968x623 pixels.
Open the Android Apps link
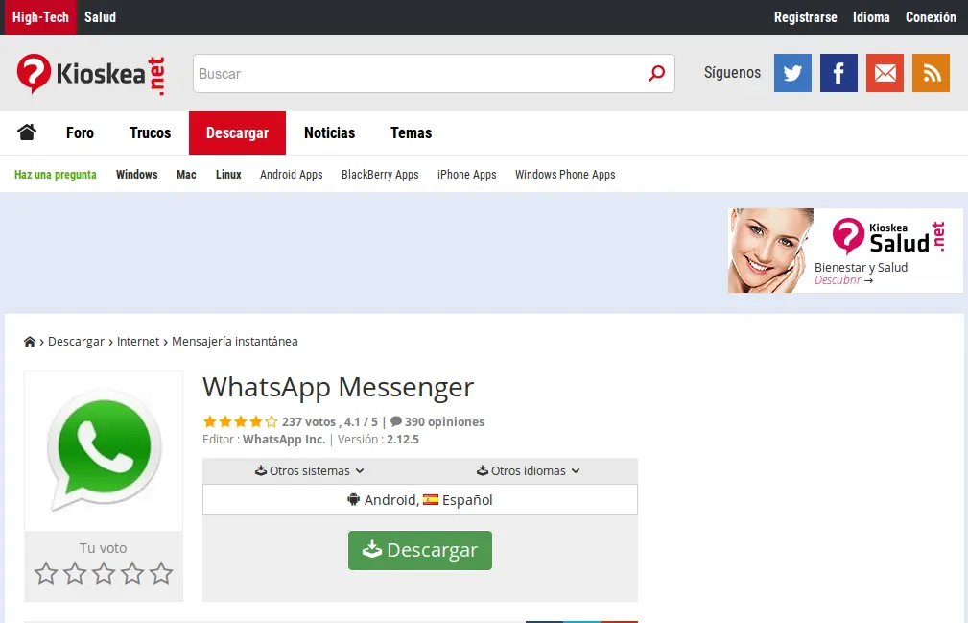(x=292, y=174)
